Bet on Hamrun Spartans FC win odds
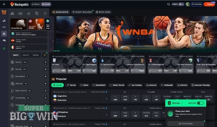The width and height of the screenshot is (217, 127). pos(138,71)
